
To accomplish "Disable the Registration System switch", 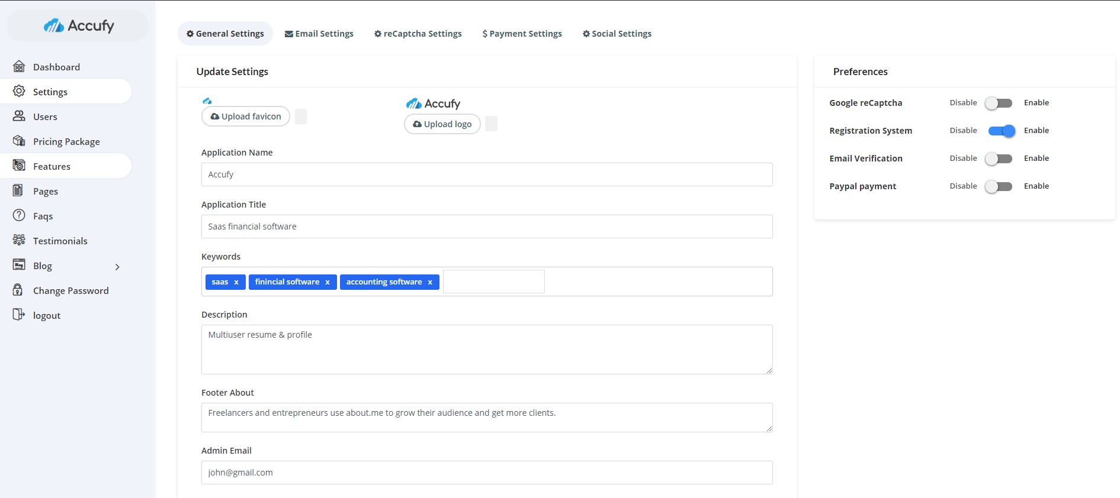I will [1002, 131].
